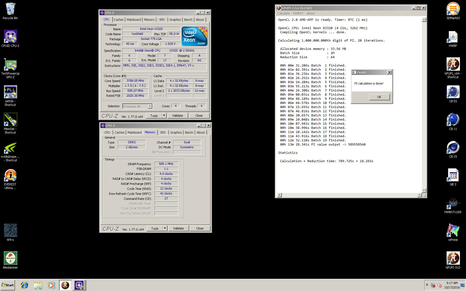Open SPD tab in memory CPU-Z window
This screenshot has height=291, width=466.
tap(163, 132)
